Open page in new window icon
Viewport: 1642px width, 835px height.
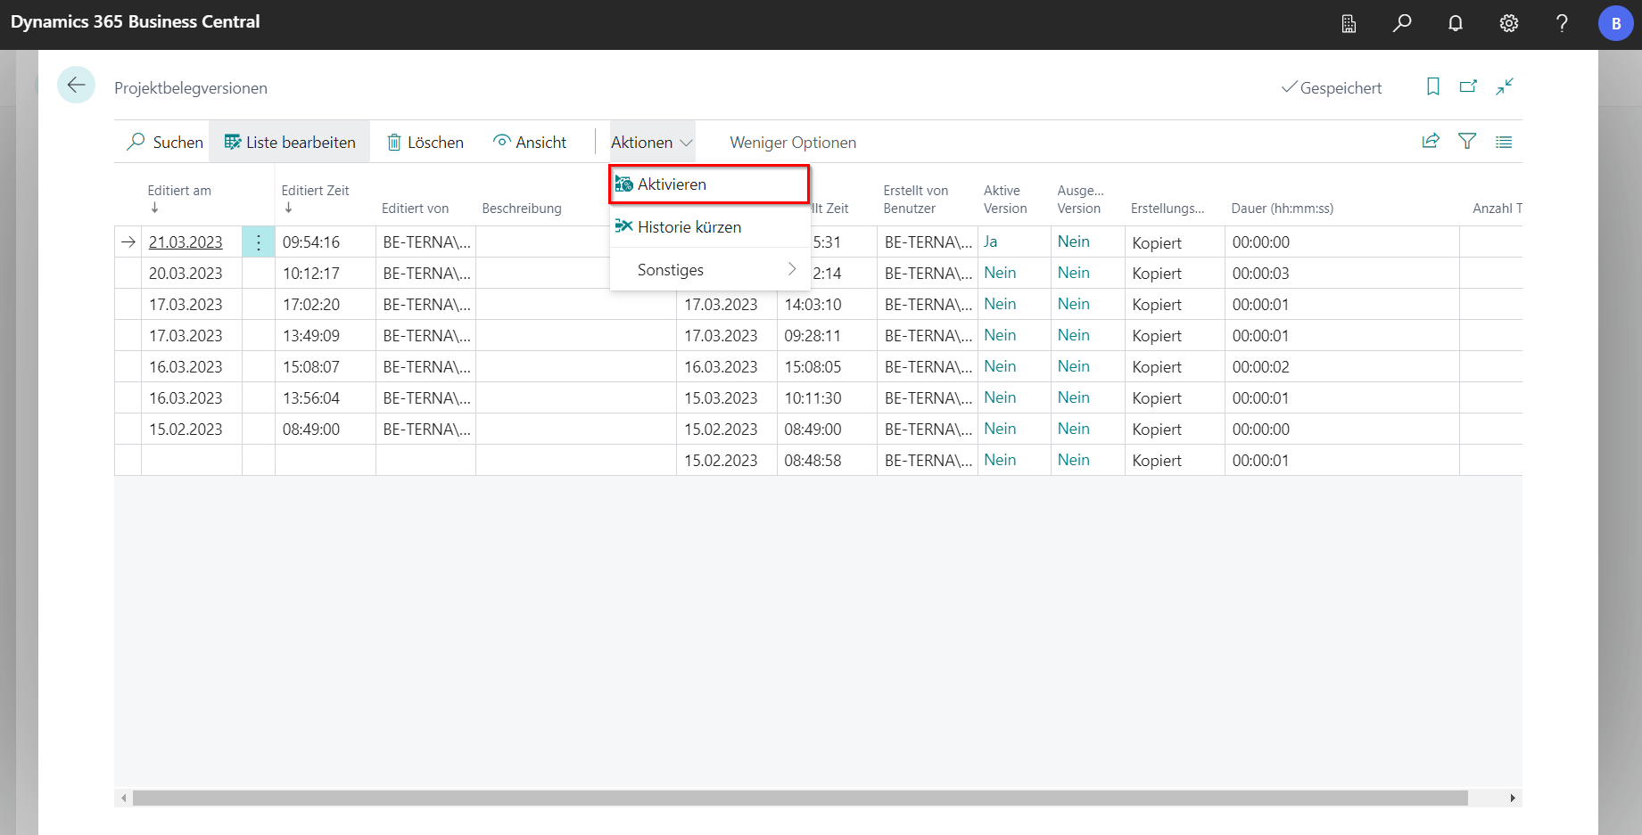1468,86
